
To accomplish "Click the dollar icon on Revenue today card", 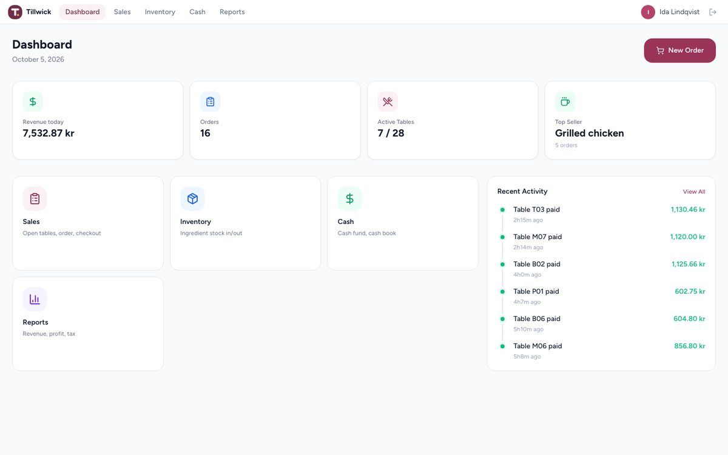I will tap(33, 101).
